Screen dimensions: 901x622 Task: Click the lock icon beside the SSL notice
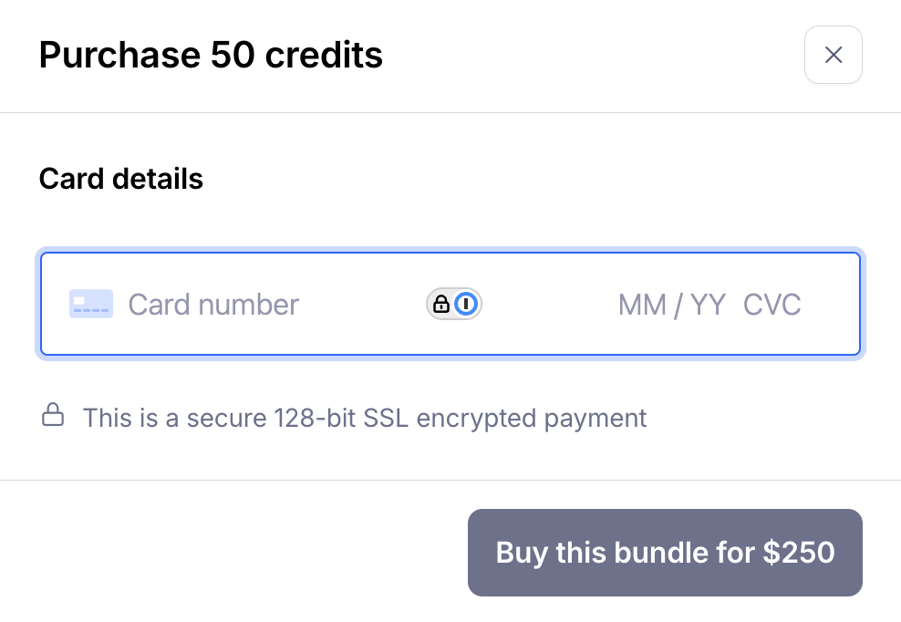(53, 417)
